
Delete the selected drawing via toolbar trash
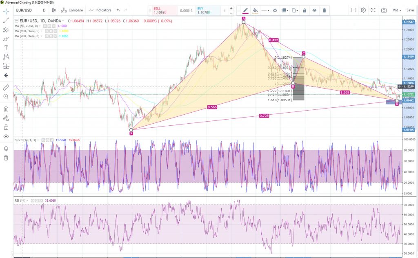[x=324, y=10]
